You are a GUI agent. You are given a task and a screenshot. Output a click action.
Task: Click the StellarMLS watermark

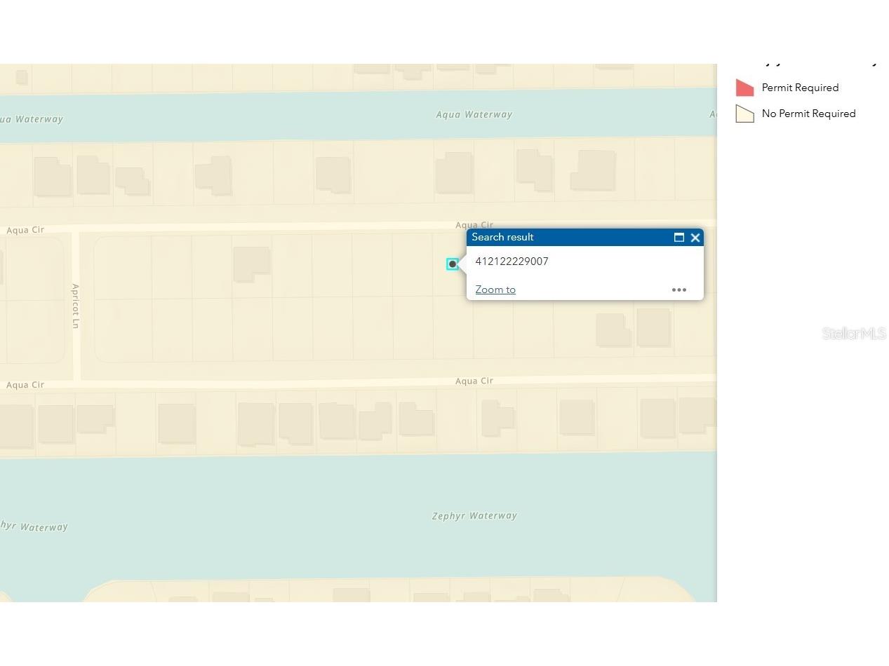coord(853,334)
